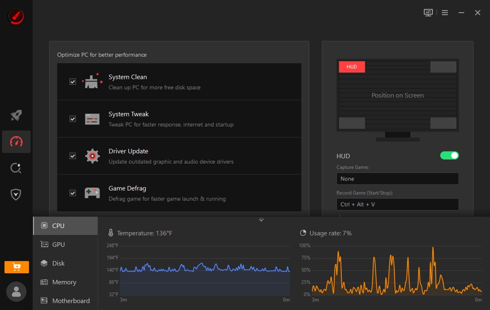Switch to the Memory monitor tab
The image size is (490, 310).
click(65, 282)
